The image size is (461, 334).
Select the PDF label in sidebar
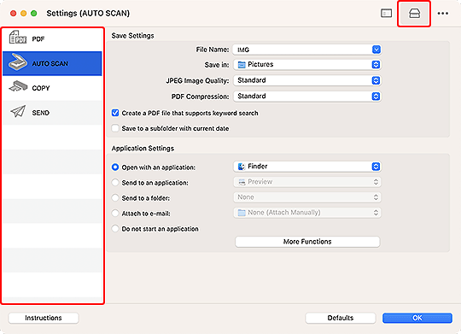click(38, 38)
